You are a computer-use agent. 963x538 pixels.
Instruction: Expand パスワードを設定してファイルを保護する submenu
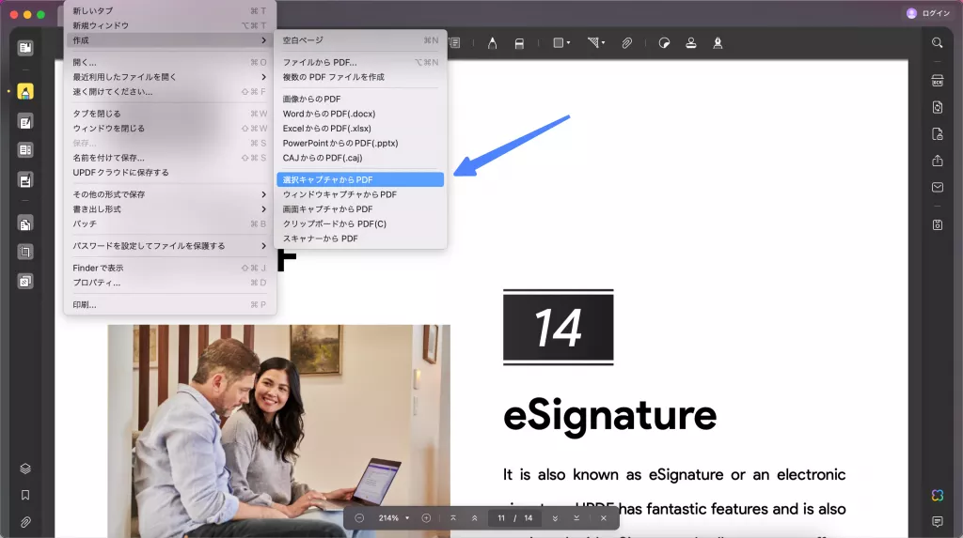(x=263, y=246)
